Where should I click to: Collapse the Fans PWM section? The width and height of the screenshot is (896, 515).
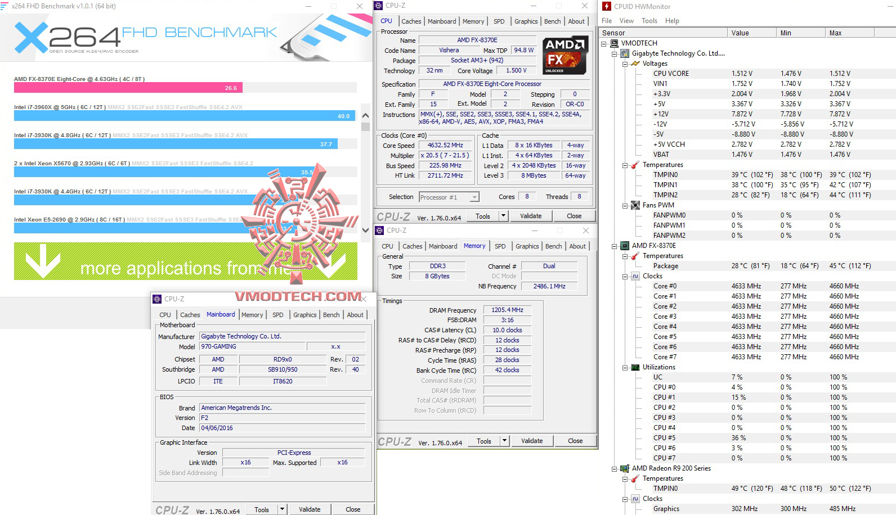click(625, 206)
